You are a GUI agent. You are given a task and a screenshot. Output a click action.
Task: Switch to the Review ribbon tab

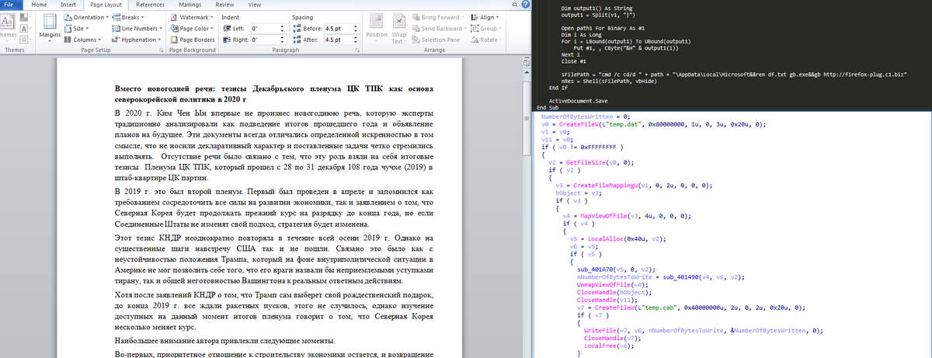(226, 5)
